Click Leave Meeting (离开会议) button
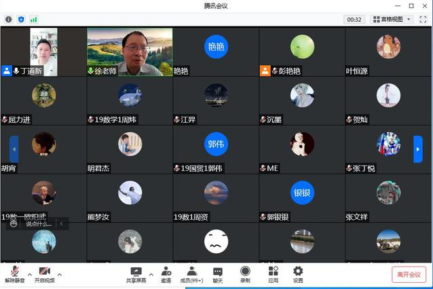The height and width of the screenshot is (289, 433). [409, 274]
